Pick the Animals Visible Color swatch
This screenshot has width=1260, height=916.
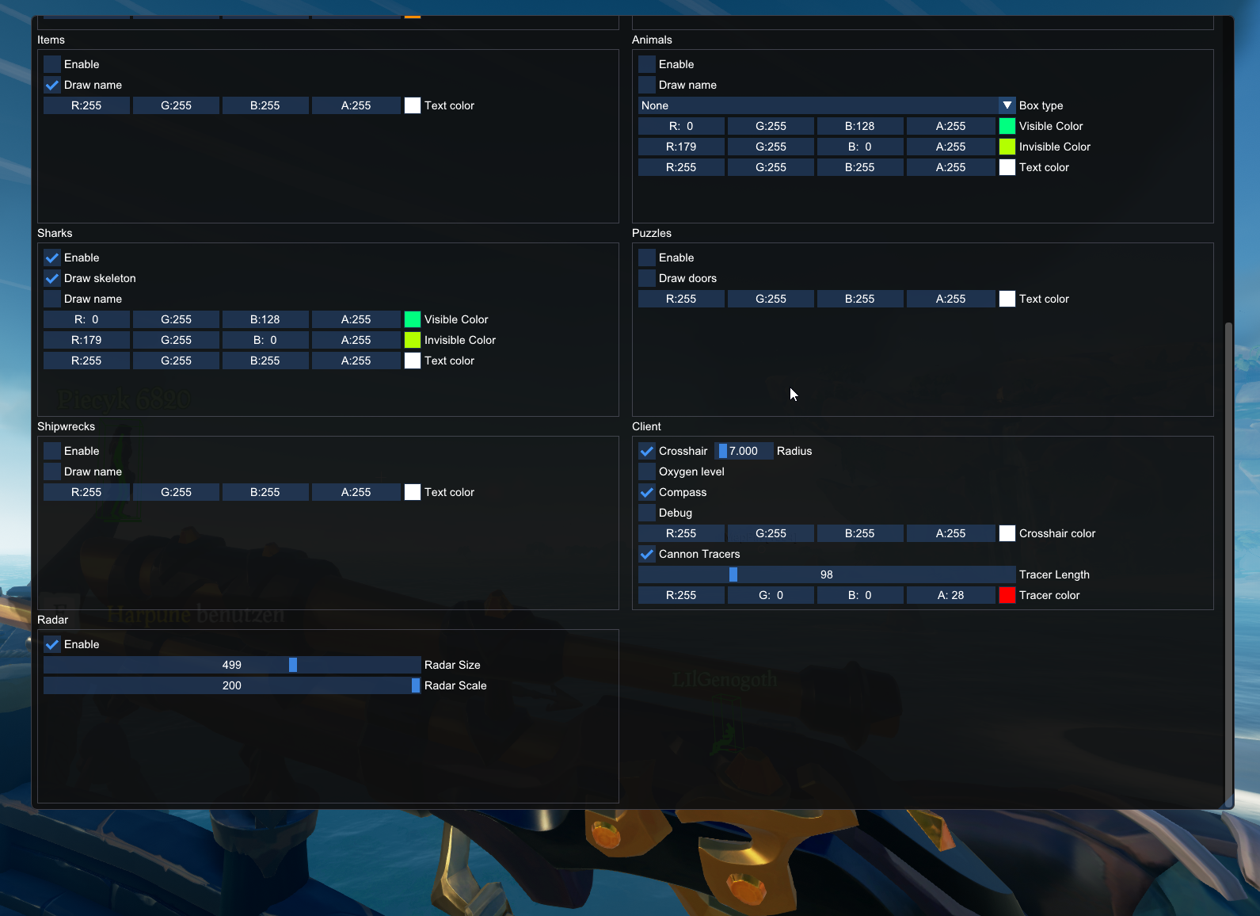1007,126
